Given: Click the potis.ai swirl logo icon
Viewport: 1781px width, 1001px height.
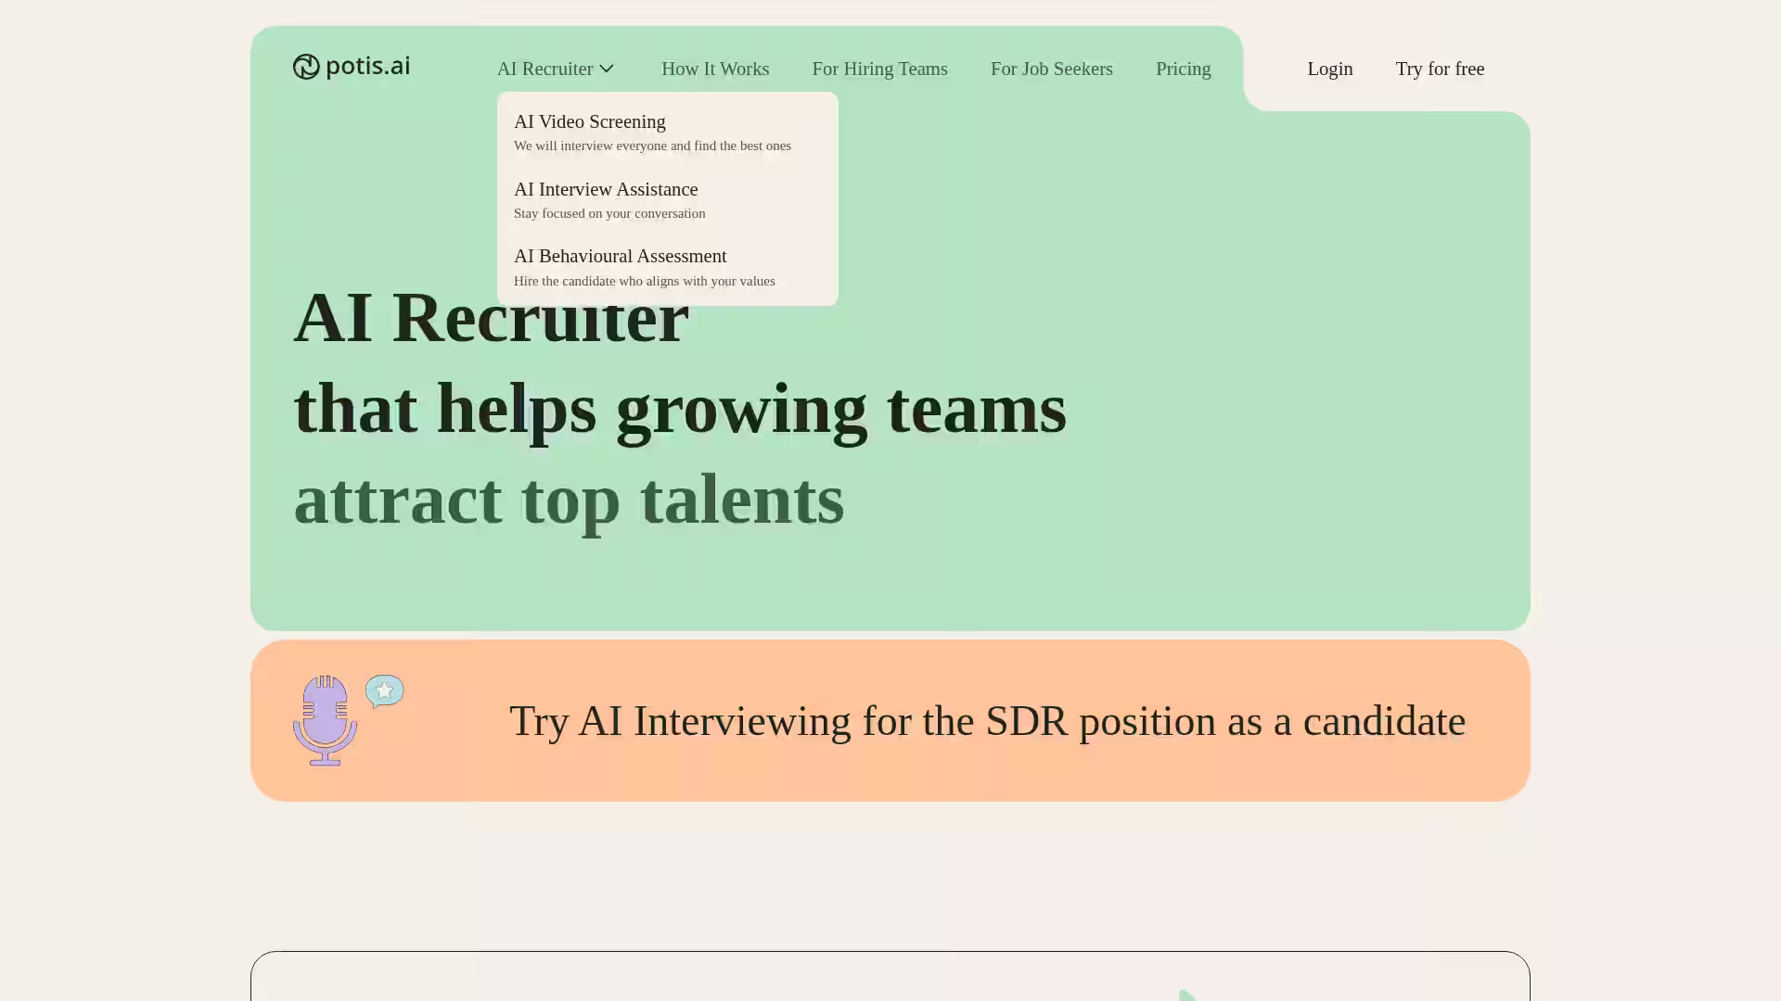Looking at the screenshot, I should pos(306,67).
